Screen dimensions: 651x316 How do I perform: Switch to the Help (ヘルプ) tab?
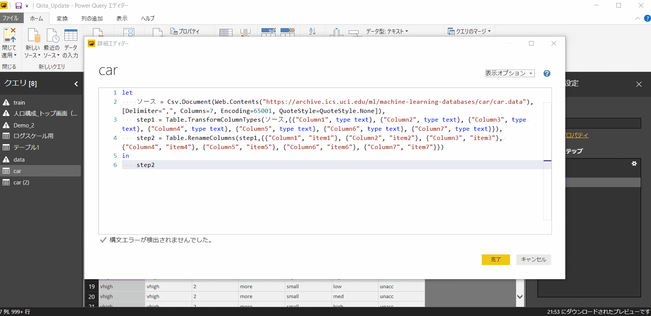(x=148, y=18)
